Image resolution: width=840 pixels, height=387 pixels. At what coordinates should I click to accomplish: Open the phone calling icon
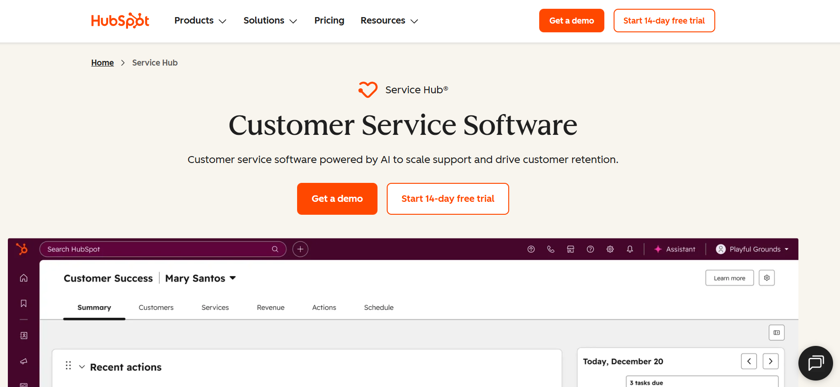pos(551,249)
